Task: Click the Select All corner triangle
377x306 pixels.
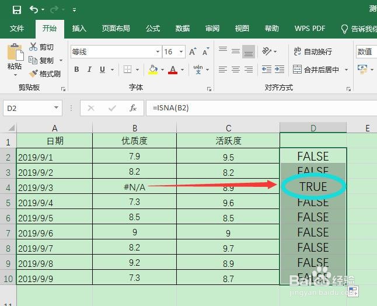Action: (x=11, y=128)
